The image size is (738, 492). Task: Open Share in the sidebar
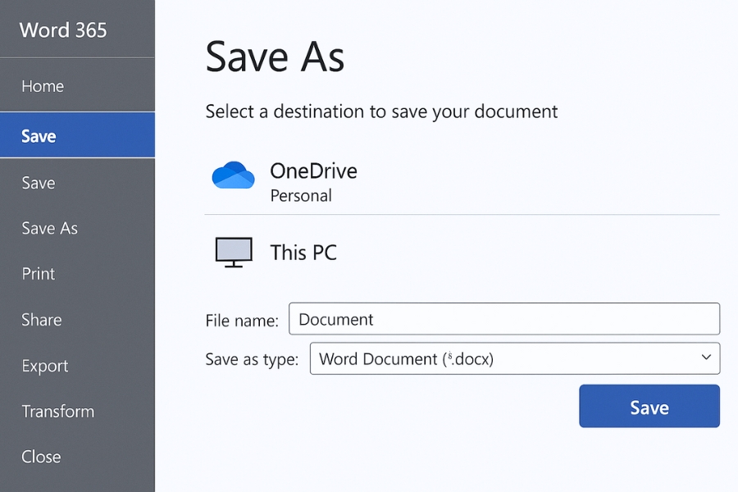(x=42, y=320)
